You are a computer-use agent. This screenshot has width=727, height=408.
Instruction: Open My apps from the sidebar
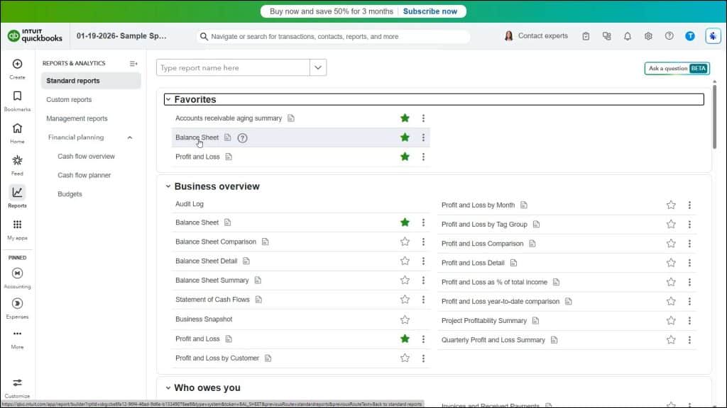click(16, 225)
